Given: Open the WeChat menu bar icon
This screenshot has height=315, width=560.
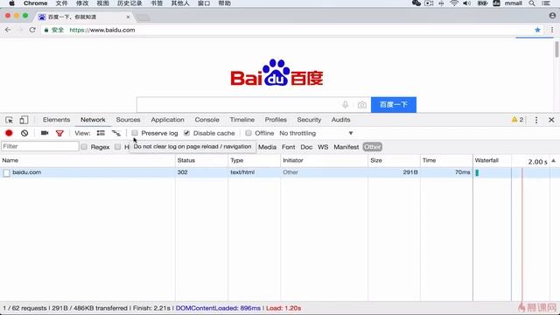Looking at the screenshot, I should [x=416, y=3].
